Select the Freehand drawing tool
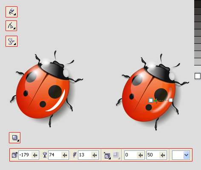The height and width of the screenshot is (170, 201). tap(11, 12)
